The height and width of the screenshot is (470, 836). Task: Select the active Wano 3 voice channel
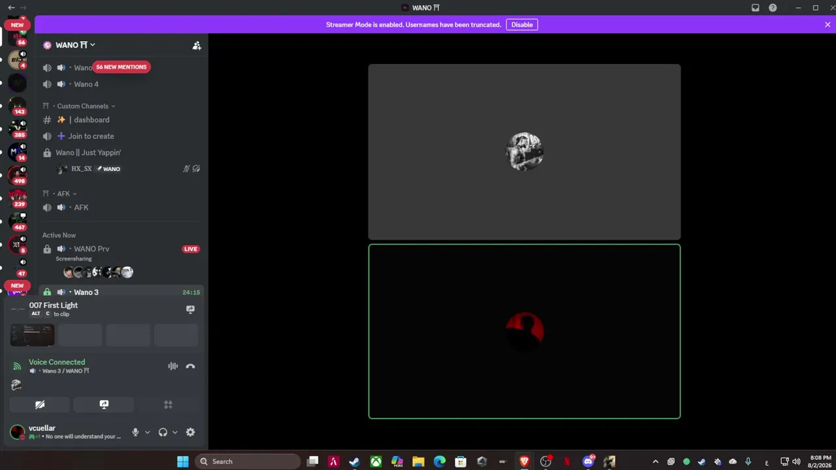(121, 292)
